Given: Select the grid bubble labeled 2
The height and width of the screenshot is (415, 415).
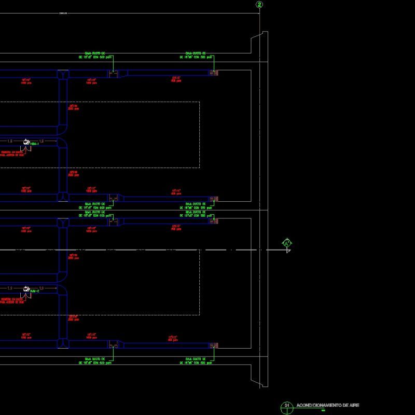Looking at the screenshot, I should pos(258,5).
